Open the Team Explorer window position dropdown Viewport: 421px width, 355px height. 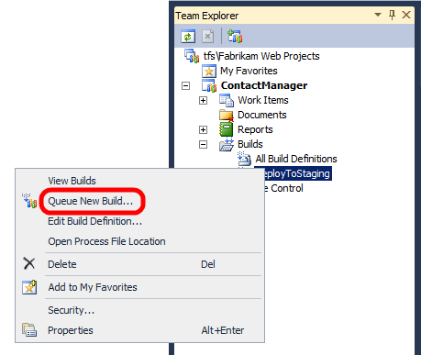(x=378, y=15)
